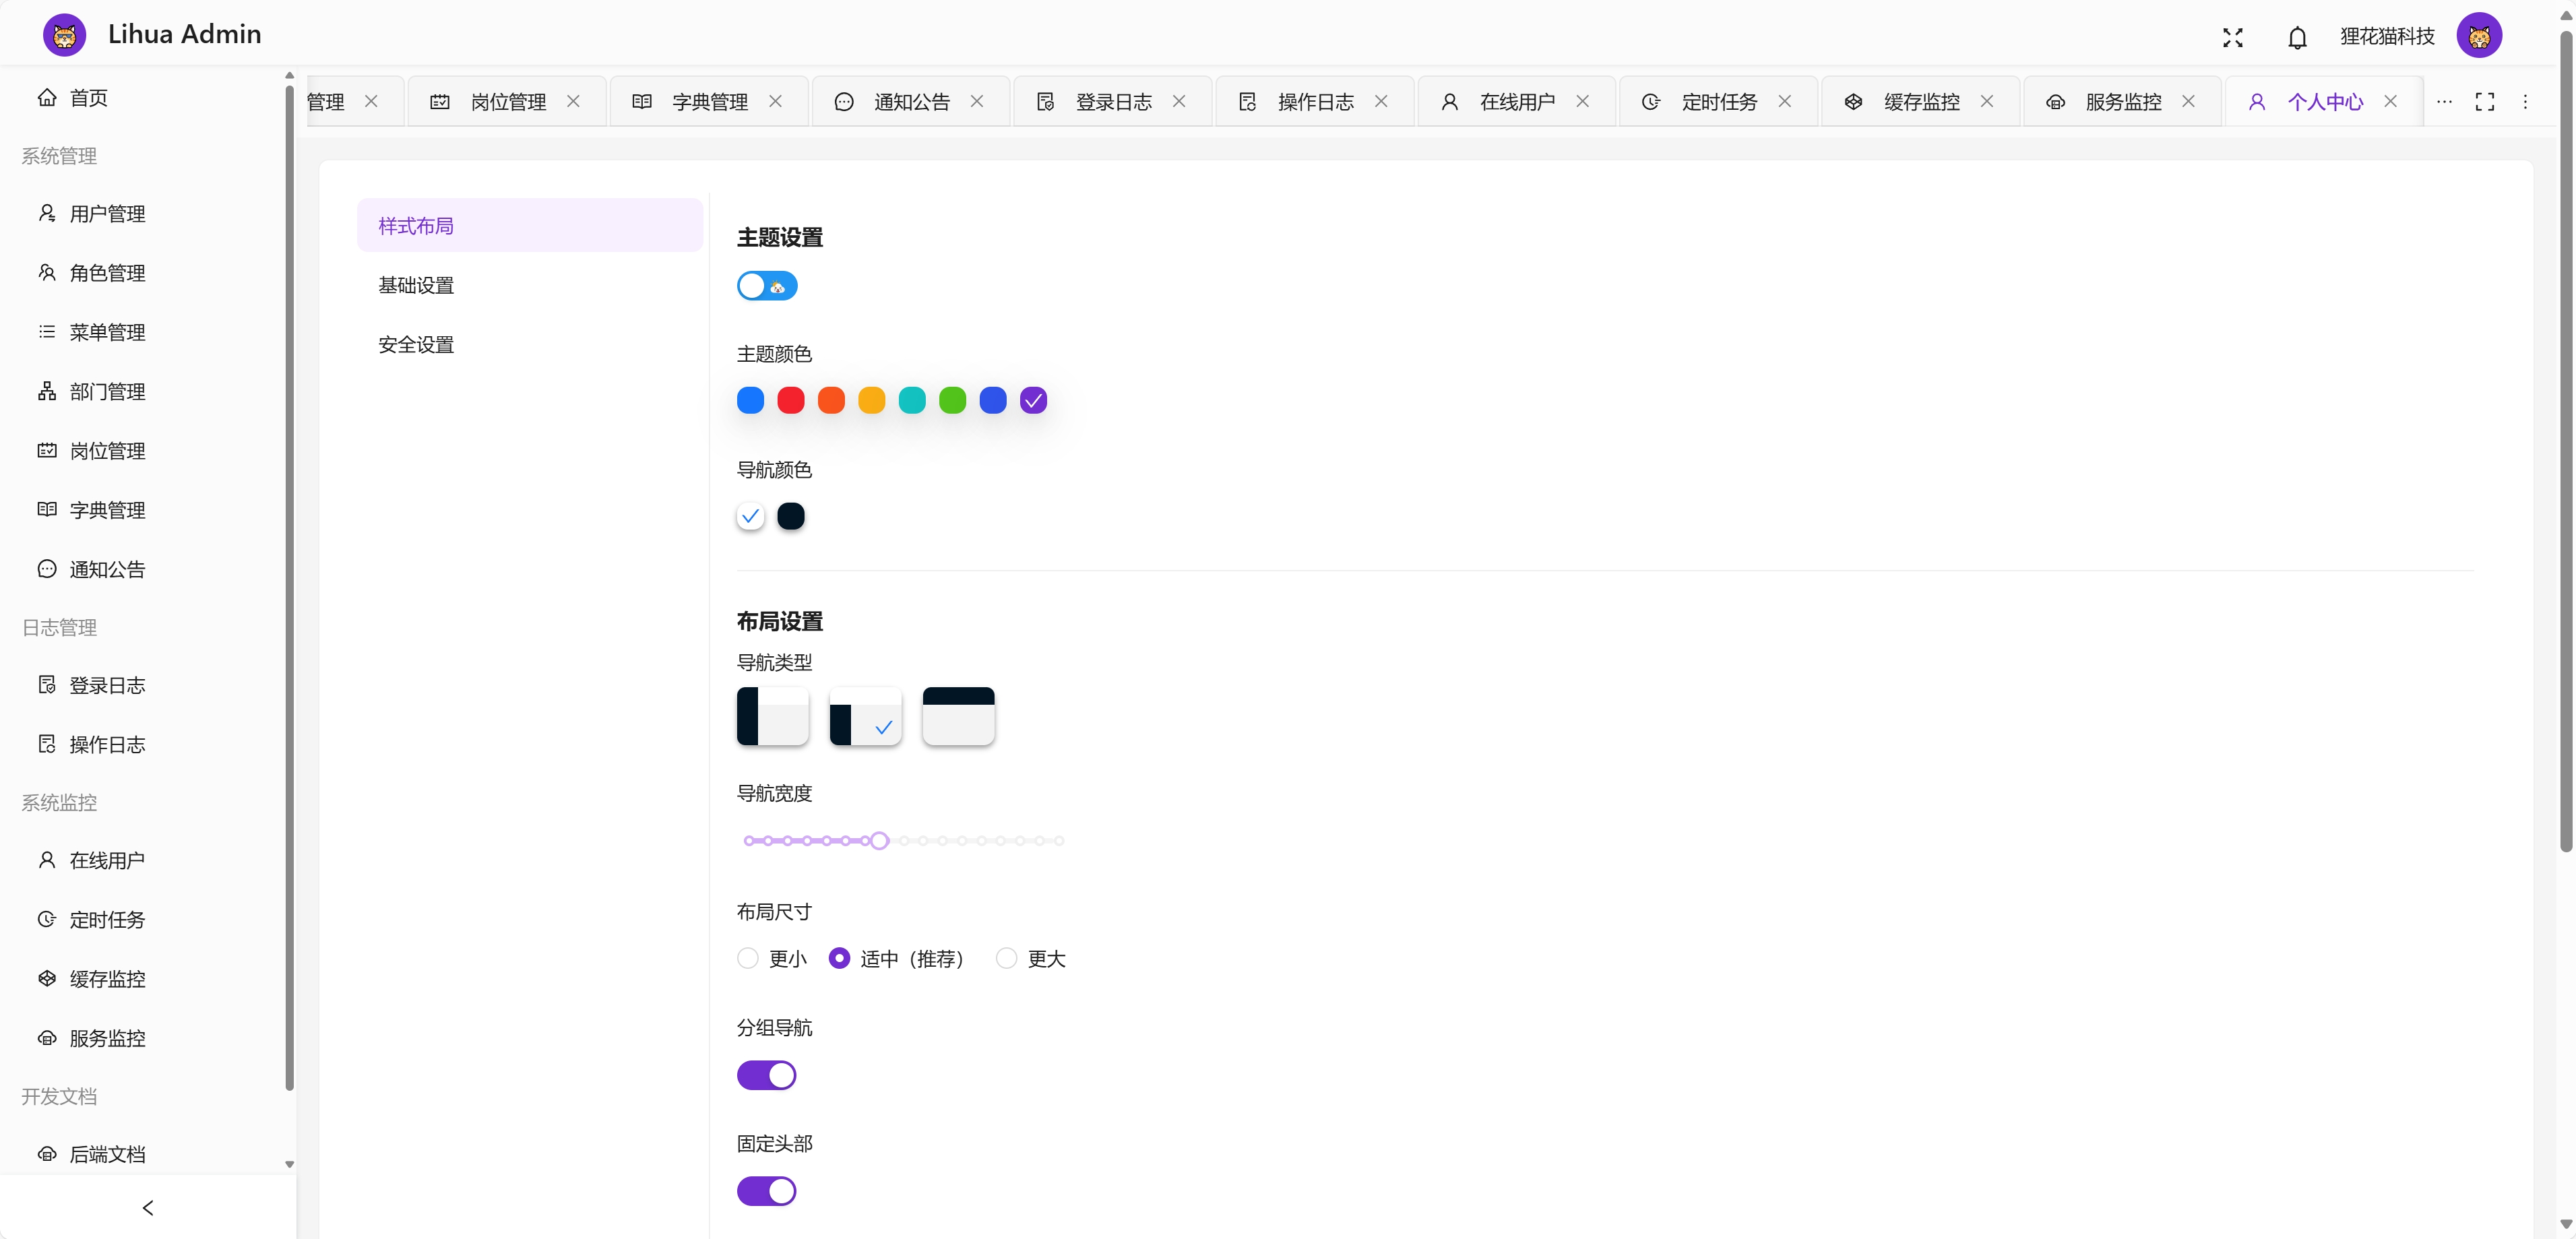Pick the orange theme color
The image size is (2576, 1239).
831,400
